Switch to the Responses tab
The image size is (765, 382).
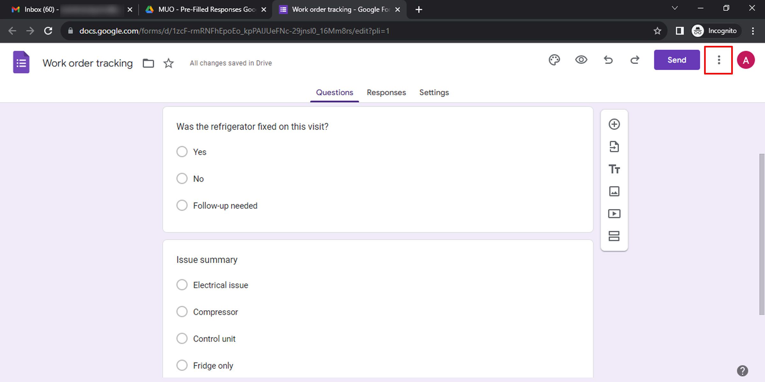point(386,92)
